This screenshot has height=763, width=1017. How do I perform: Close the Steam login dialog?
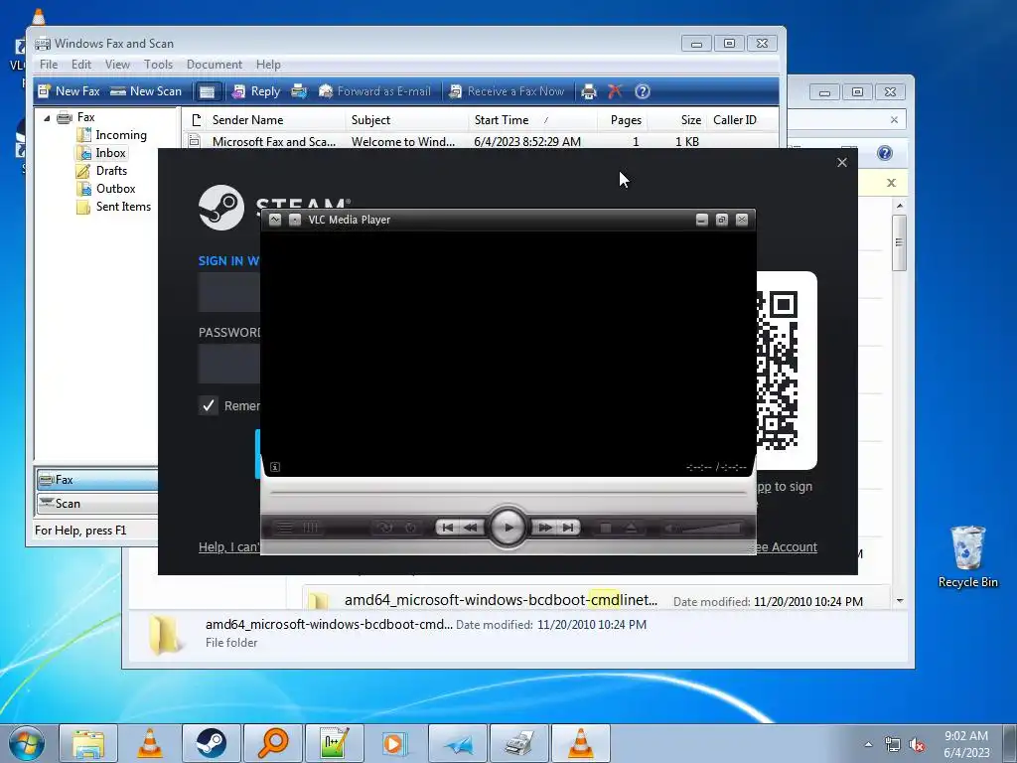point(842,163)
